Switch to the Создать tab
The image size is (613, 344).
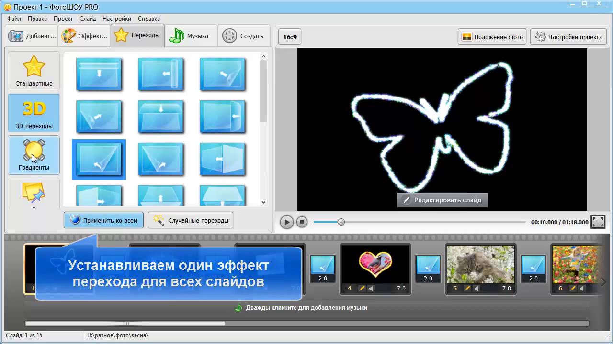[243, 36]
